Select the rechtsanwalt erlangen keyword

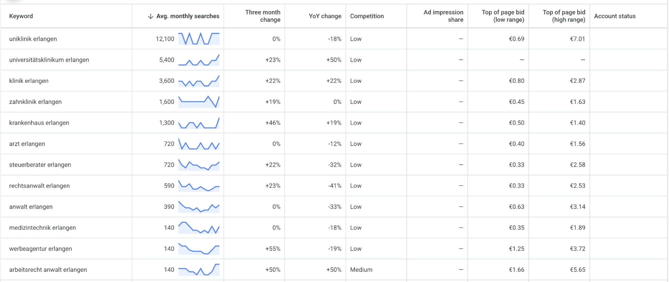pos(39,186)
